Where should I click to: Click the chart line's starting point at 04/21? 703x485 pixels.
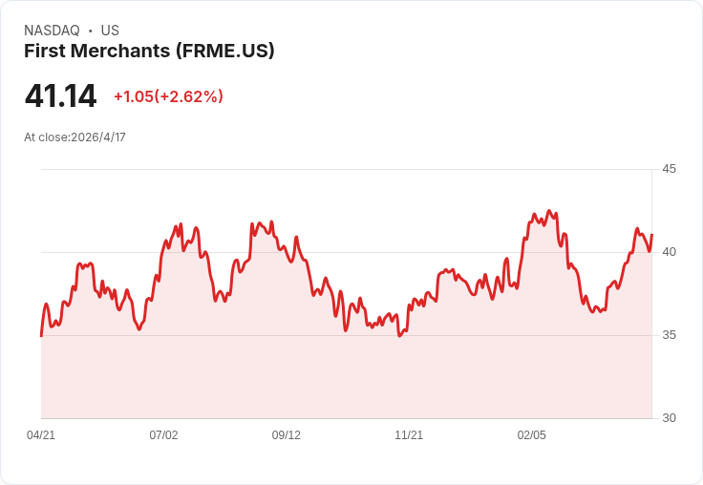pos(41,335)
